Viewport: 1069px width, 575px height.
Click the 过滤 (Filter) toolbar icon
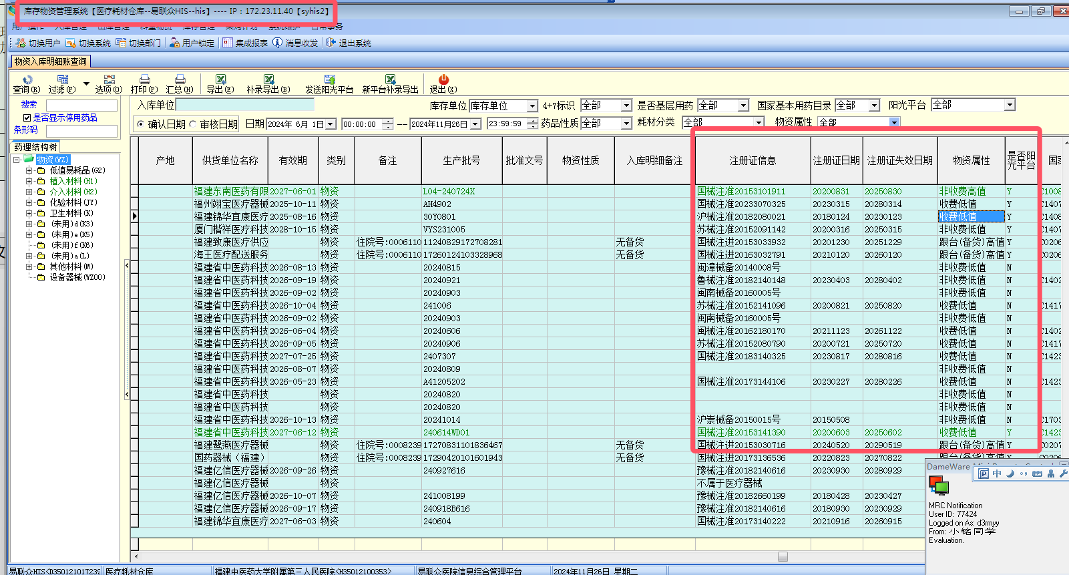pos(62,80)
